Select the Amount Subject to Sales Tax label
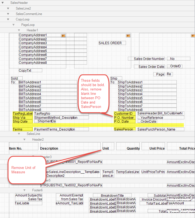Image resolution: width=195 pixels, height=218 pixels. [x=29, y=197]
